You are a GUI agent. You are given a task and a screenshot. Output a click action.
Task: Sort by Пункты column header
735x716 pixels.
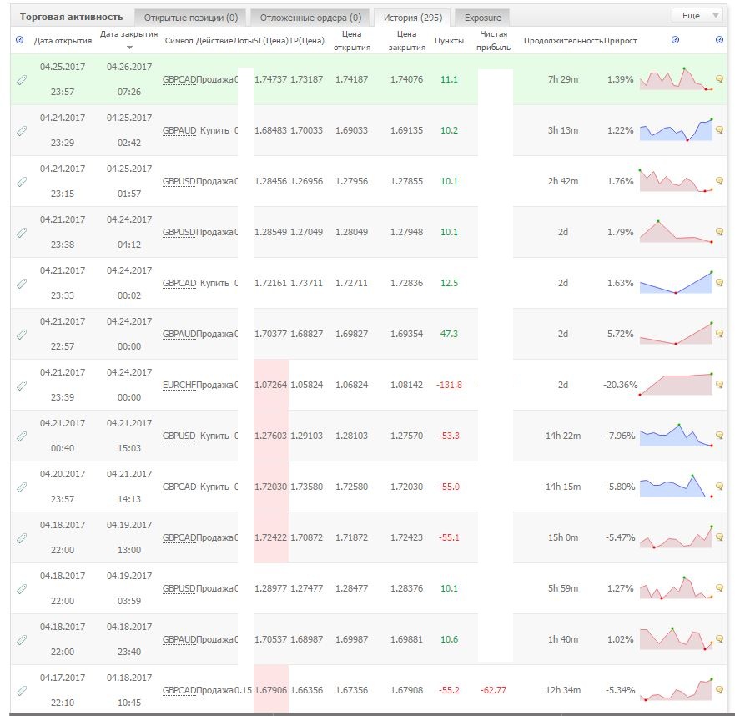click(449, 41)
